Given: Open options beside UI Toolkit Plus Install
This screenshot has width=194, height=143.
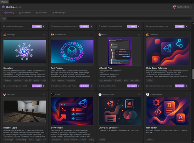Looking at the screenshot, I should click(x=139, y=86).
